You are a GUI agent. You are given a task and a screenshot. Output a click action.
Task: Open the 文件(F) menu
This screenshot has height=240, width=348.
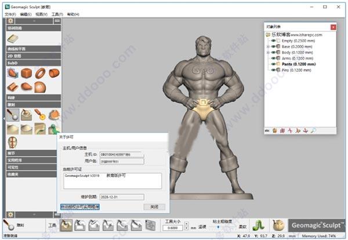(x=10, y=14)
